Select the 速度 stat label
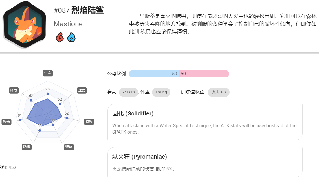 pos(82,90)
